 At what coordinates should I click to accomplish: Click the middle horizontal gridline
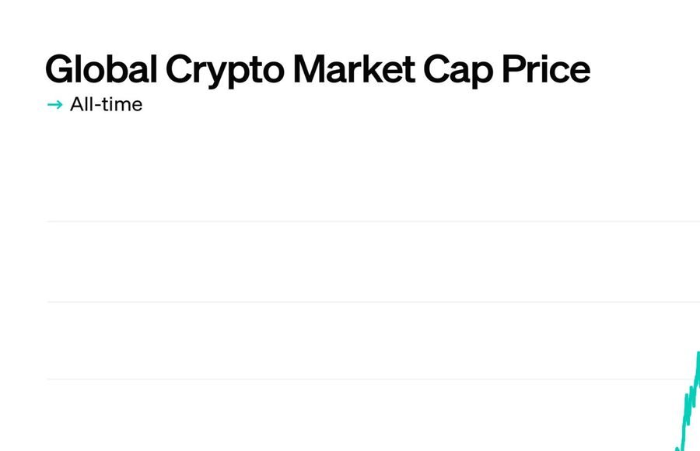(x=373, y=302)
